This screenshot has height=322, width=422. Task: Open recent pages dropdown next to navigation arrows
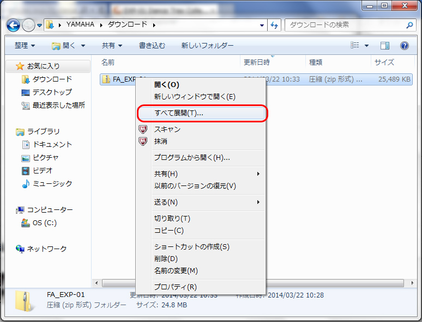point(40,26)
